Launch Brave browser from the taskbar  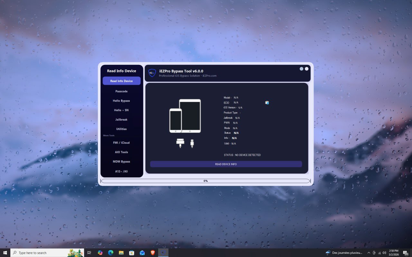(x=152, y=253)
